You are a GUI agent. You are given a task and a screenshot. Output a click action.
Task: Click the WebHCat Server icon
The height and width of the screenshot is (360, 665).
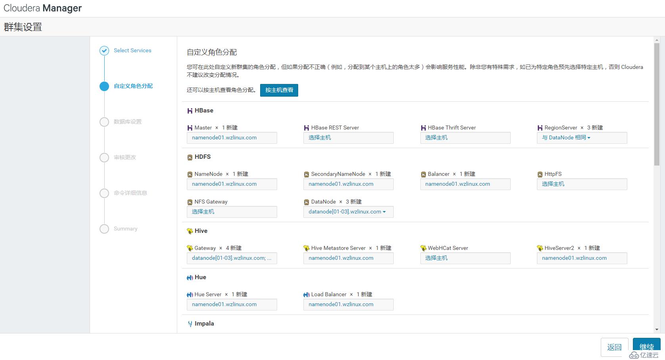pos(423,248)
